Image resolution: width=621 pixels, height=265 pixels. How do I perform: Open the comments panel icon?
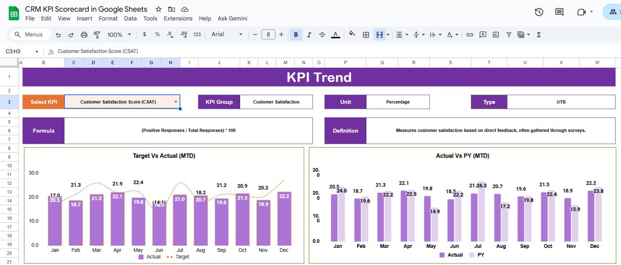[x=559, y=12]
